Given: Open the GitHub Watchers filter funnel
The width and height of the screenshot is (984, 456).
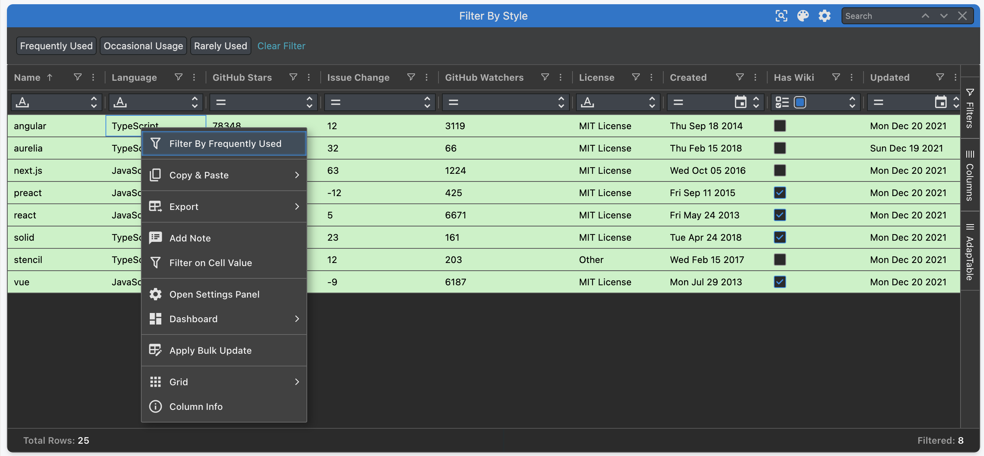Looking at the screenshot, I should 545,77.
